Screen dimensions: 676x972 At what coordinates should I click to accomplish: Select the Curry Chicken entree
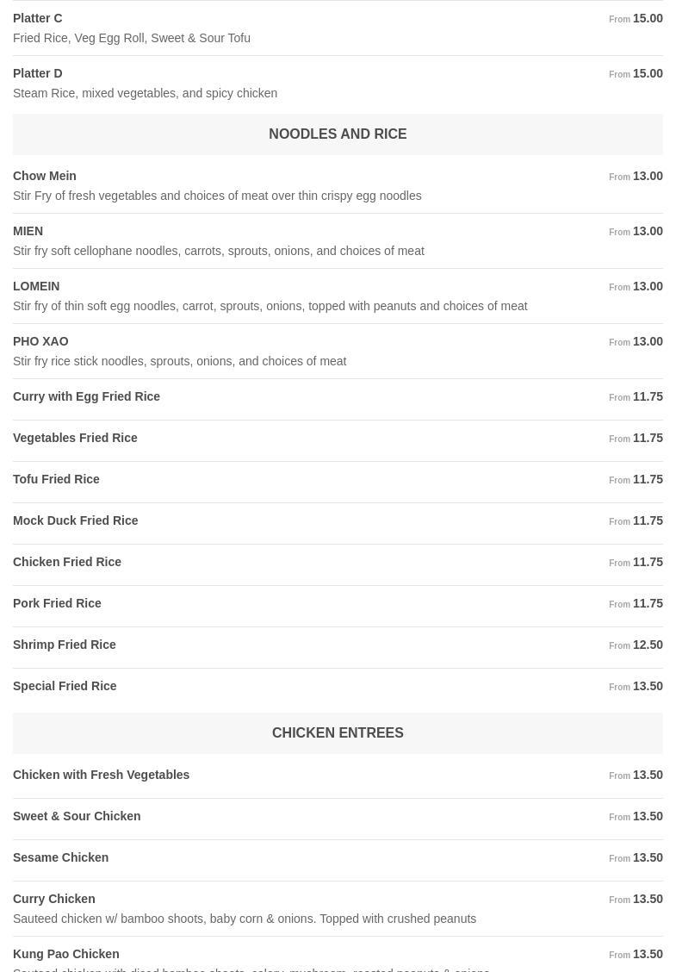[x=54, y=899]
